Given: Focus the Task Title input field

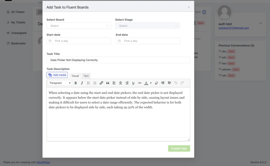Looking at the screenshot, I should (118, 60).
